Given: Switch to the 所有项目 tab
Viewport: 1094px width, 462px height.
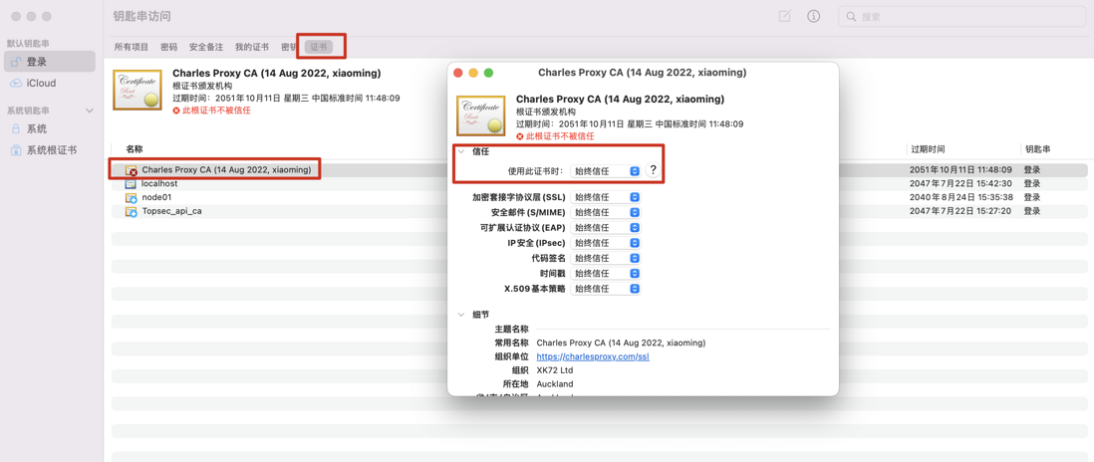Looking at the screenshot, I should coord(132,47).
